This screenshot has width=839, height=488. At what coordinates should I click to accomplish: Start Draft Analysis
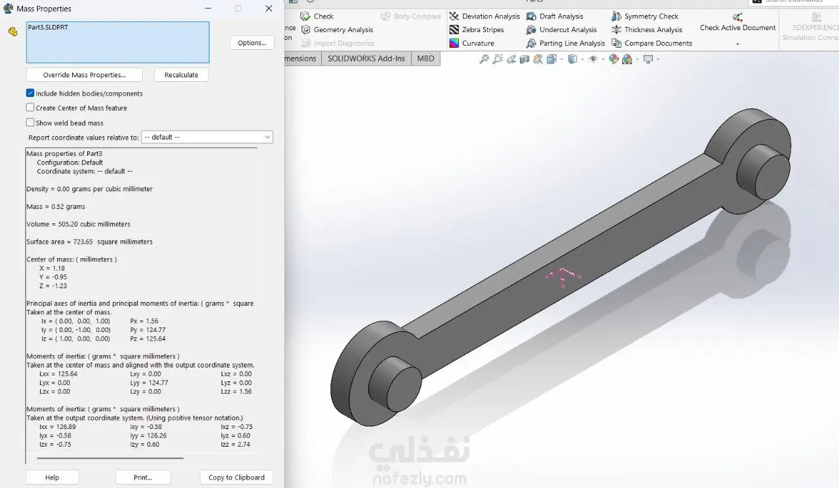[x=555, y=16]
